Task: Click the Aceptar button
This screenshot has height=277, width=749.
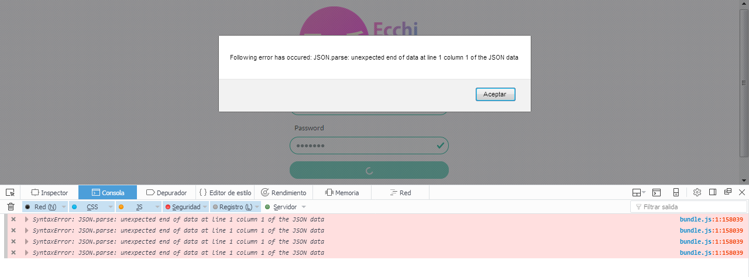Action: point(495,94)
